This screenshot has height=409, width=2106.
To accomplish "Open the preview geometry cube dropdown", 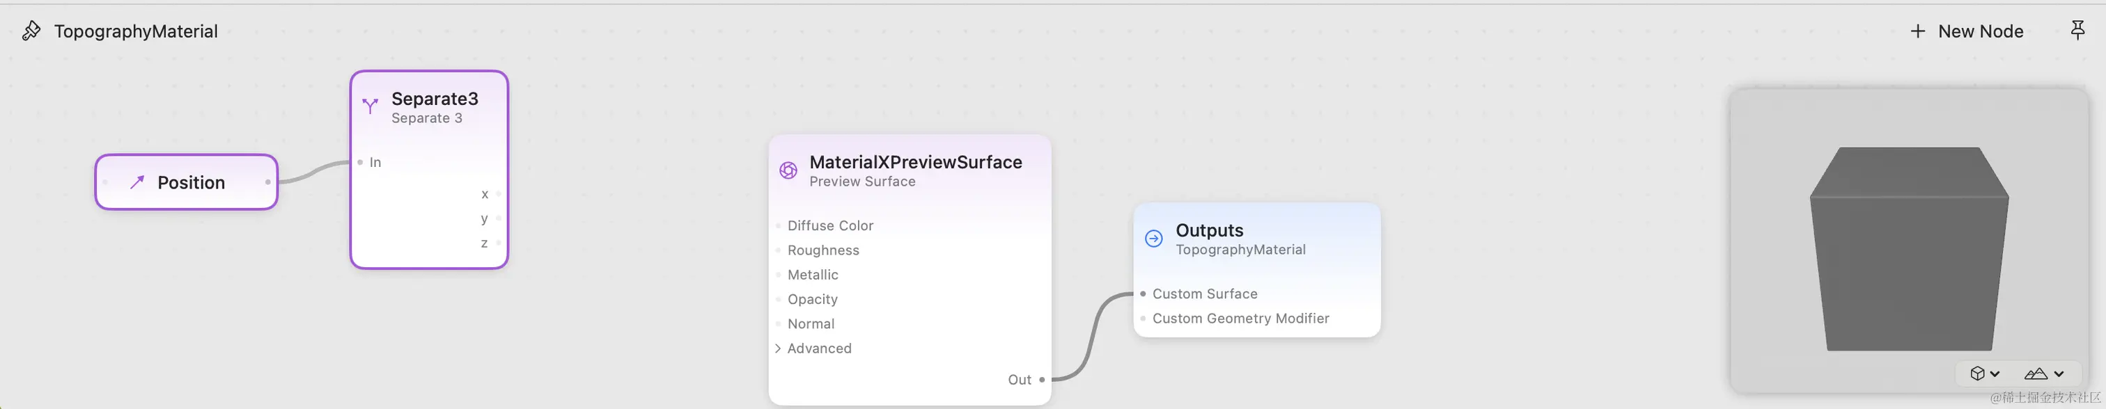I will 1984,373.
